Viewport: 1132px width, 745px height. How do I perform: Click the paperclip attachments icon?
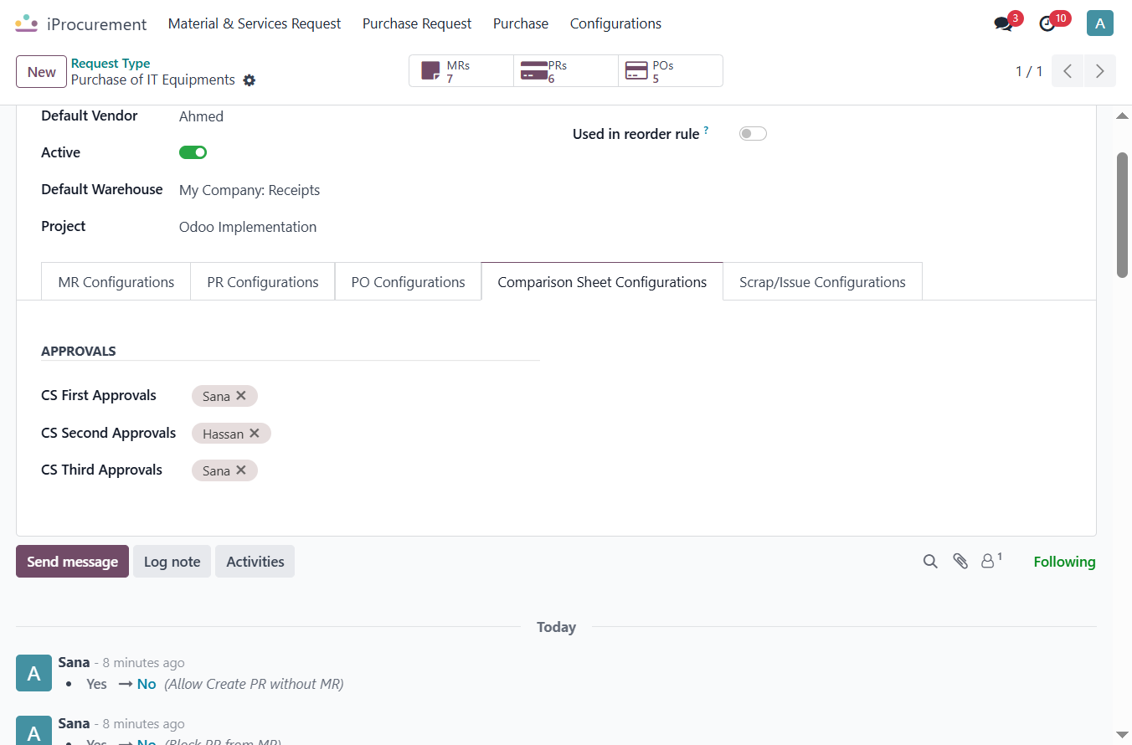click(x=960, y=562)
